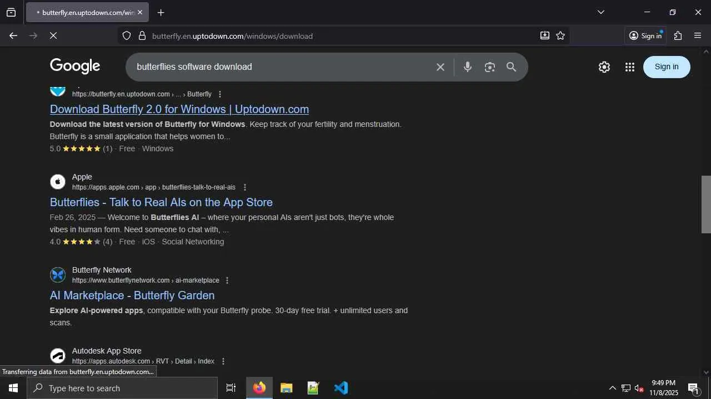View site security padlock info
The image size is (711, 399).
[142, 35]
